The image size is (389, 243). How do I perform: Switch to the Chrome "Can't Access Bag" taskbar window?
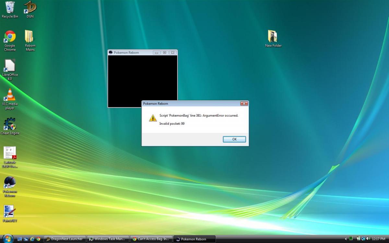[151, 239]
